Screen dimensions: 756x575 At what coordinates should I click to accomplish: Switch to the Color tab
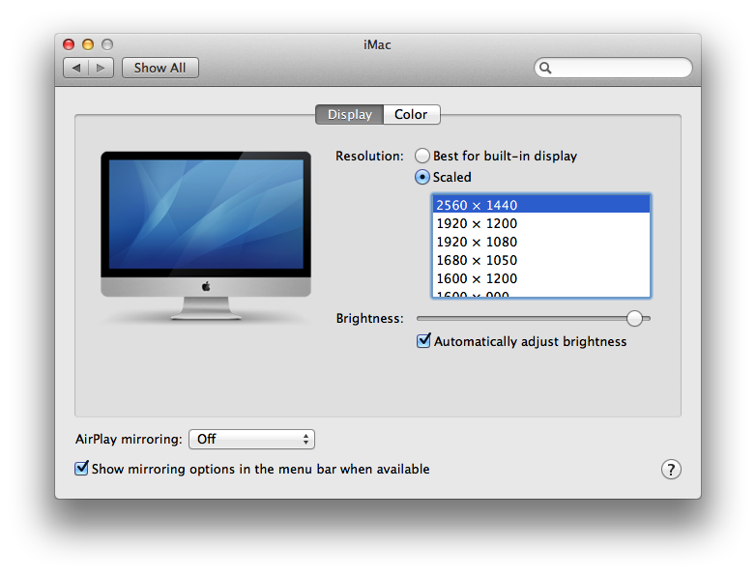(411, 114)
